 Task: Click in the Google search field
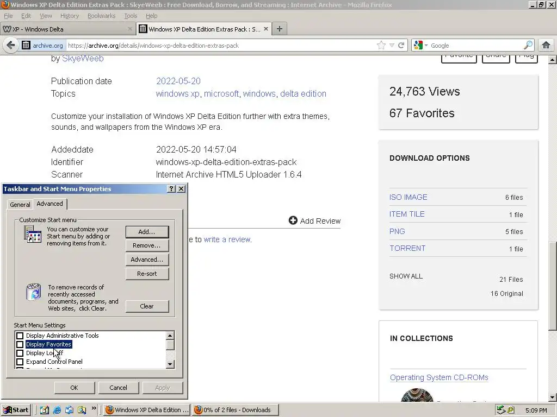[476, 46]
